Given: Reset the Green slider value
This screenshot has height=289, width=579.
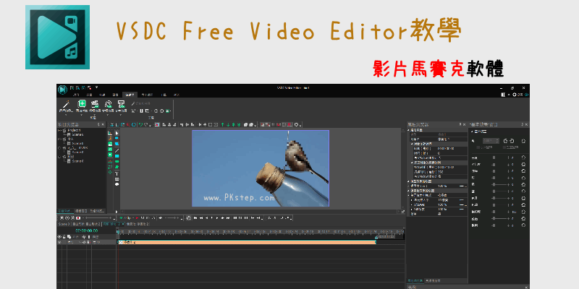Looking at the screenshot, I should point(523,184).
